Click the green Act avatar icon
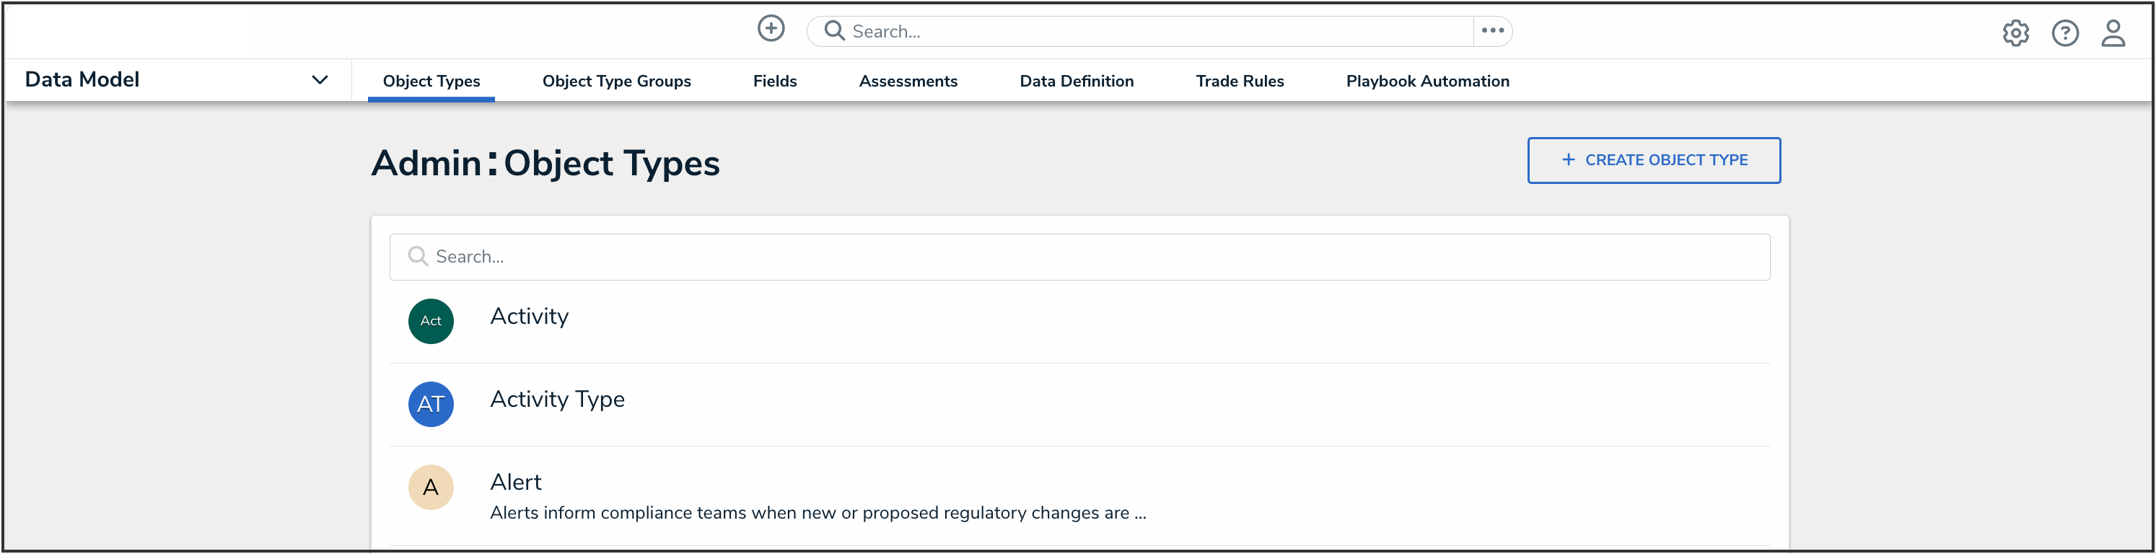Image resolution: width=2156 pixels, height=554 pixels. (431, 321)
